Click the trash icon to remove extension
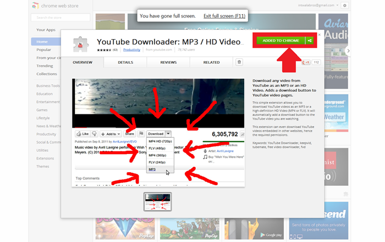The width and height of the screenshot is (385, 242). tap(239, 62)
